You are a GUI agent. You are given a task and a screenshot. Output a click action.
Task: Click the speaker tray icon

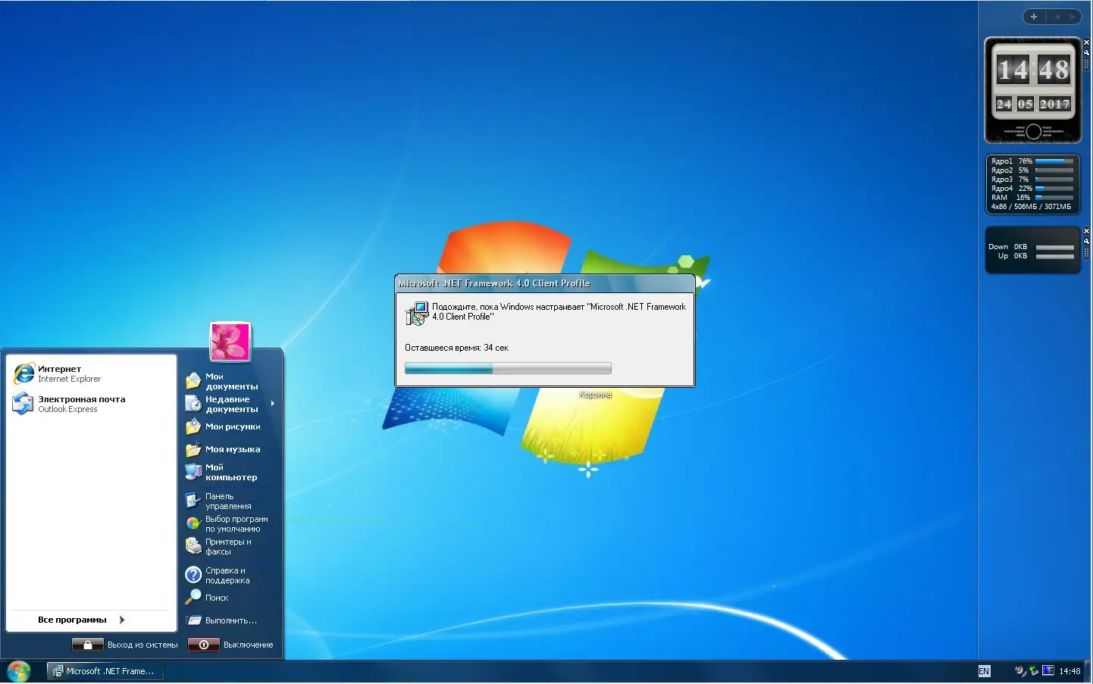tap(1020, 670)
